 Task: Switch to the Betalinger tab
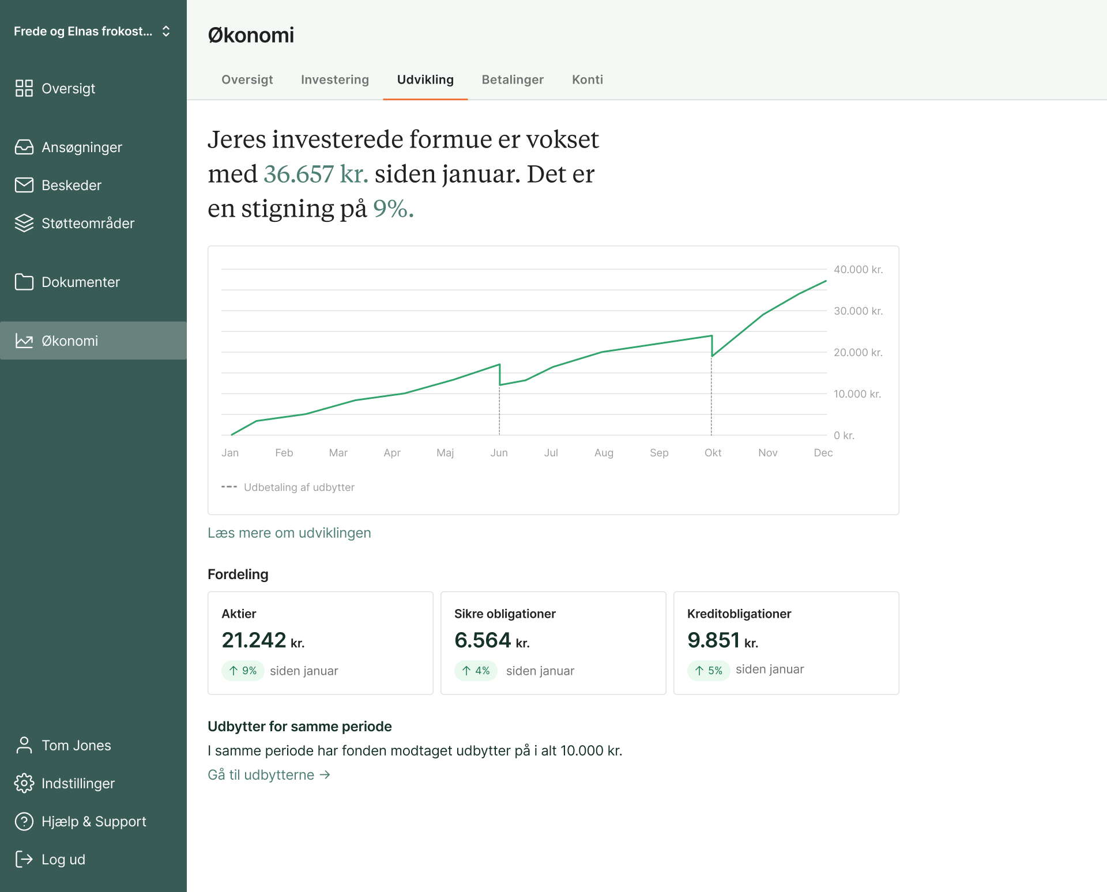pos(512,80)
